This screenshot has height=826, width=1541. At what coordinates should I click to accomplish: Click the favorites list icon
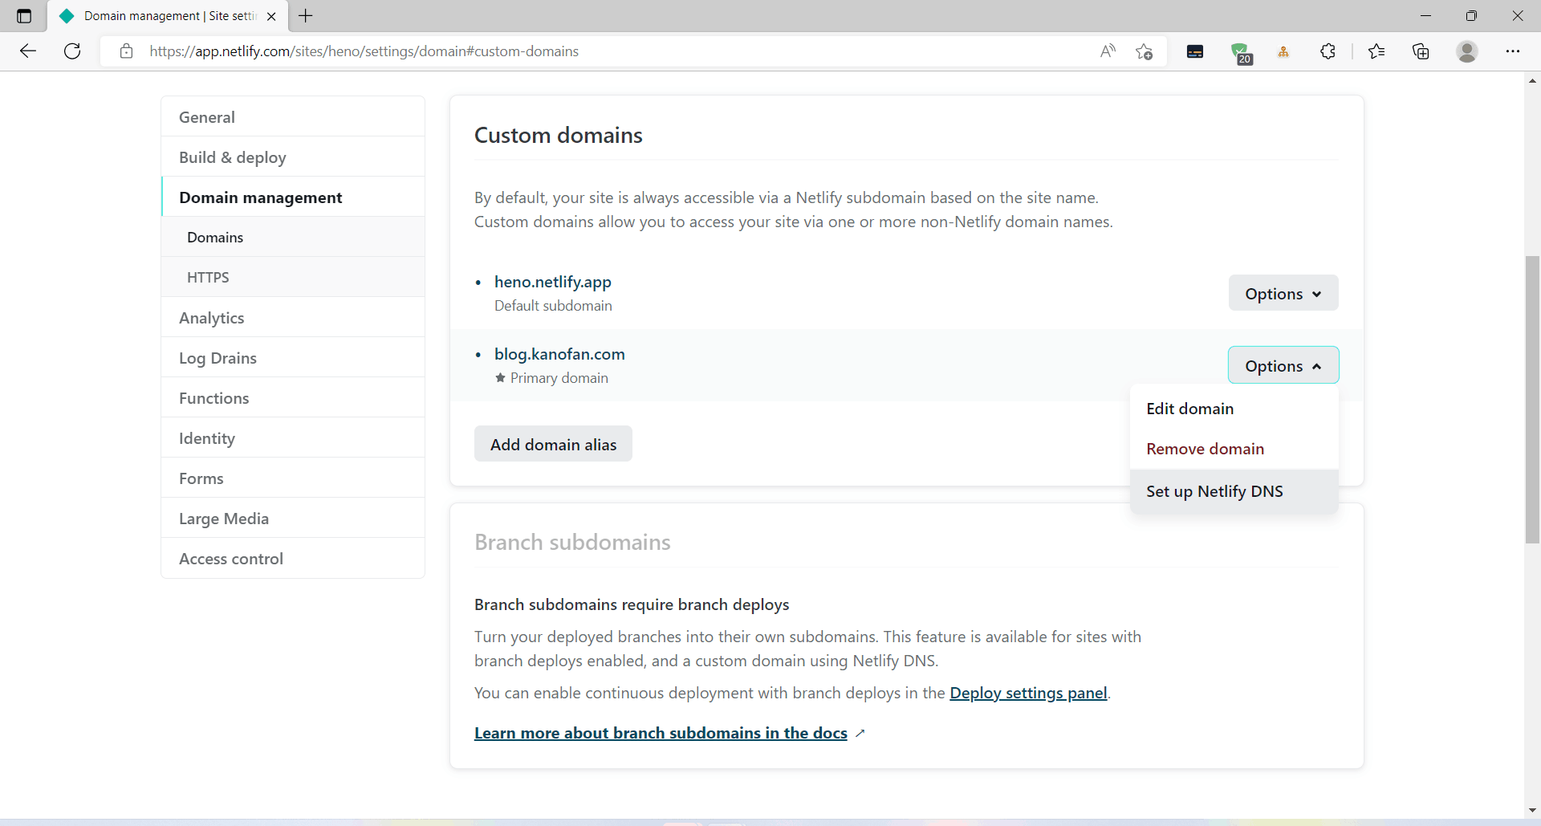tap(1377, 51)
